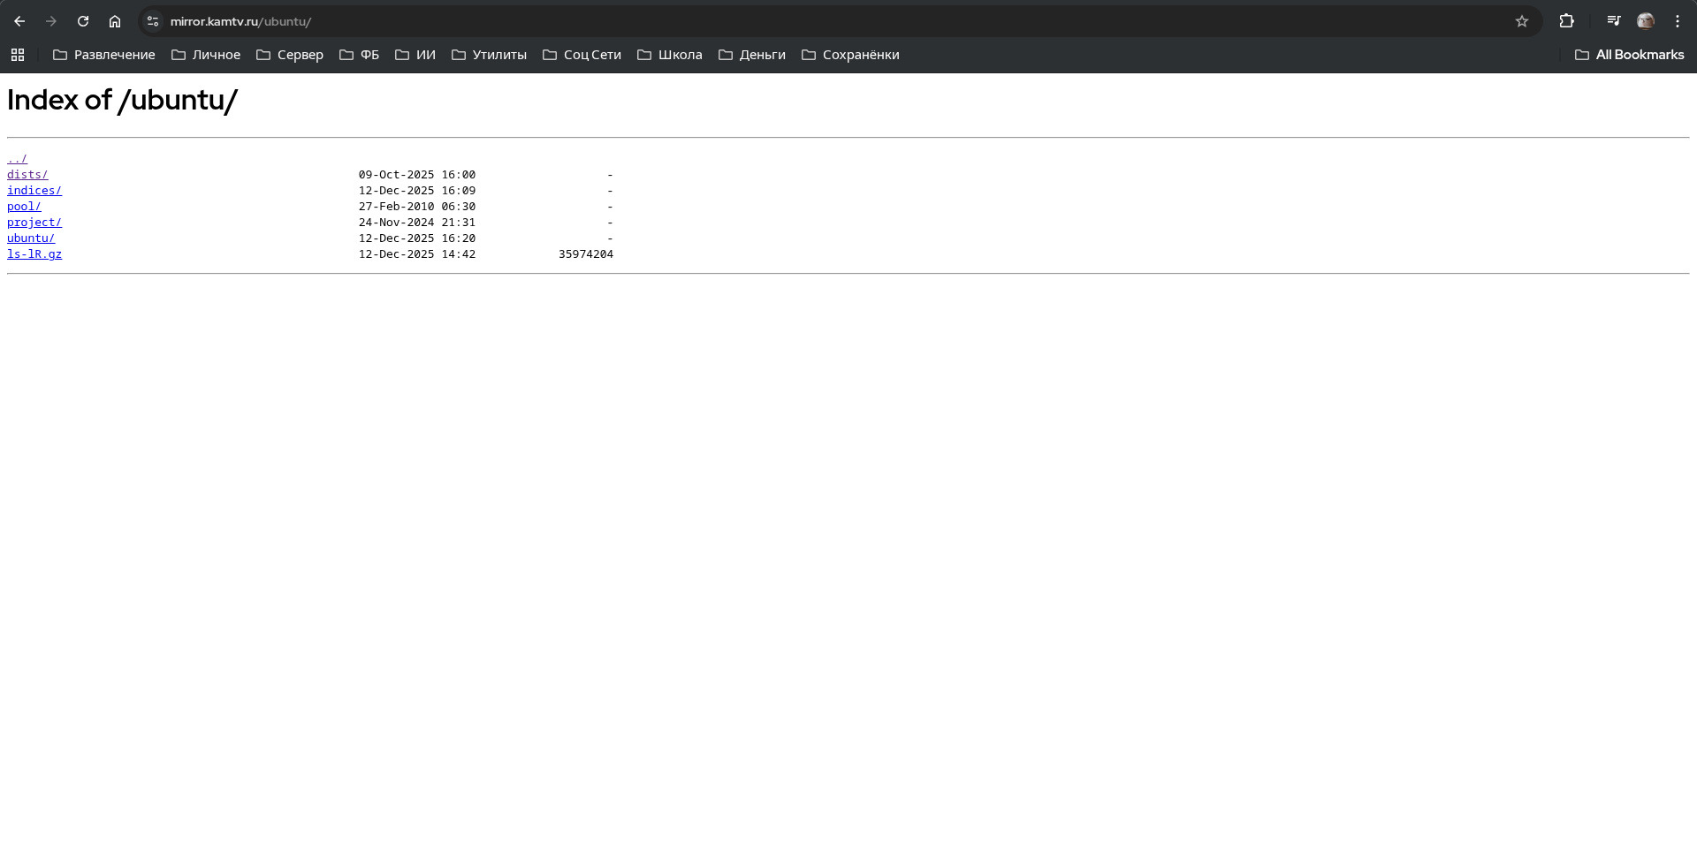Click the Index of /ubuntu/ heading
Screen dimensions: 1697x862
(122, 101)
